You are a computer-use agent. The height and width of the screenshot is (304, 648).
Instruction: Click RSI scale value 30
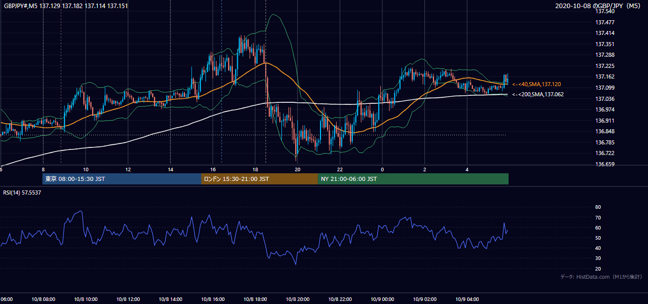tap(598, 258)
